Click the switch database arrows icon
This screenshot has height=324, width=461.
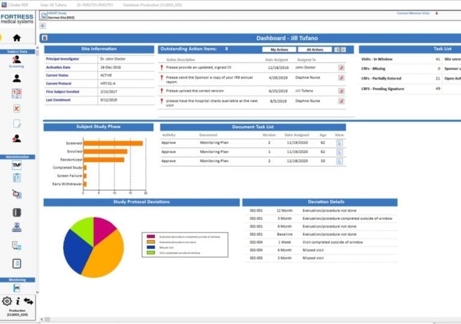coord(28,301)
